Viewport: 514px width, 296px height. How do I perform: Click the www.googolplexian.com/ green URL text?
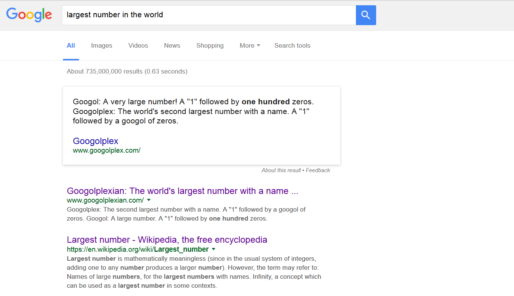(105, 200)
